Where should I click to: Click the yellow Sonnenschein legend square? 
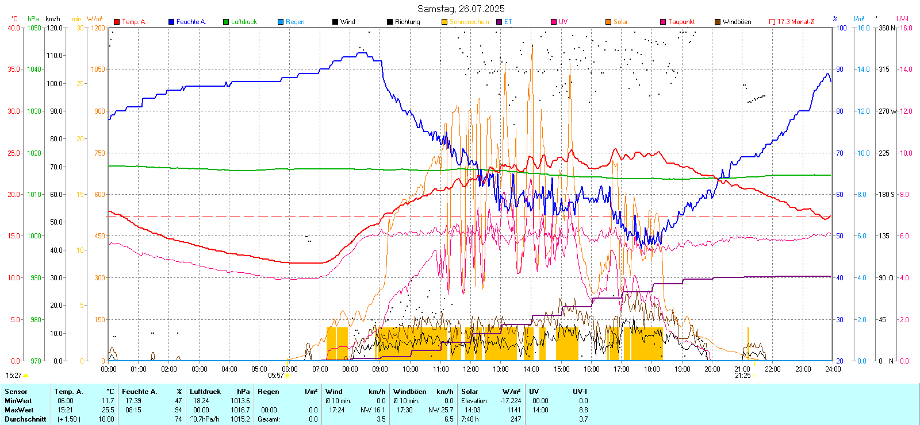click(x=444, y=22)
